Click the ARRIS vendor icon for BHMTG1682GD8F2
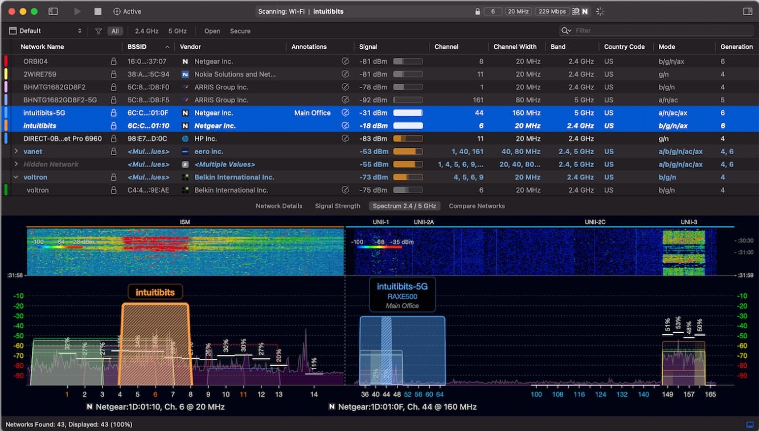 (x=185, y=87)
